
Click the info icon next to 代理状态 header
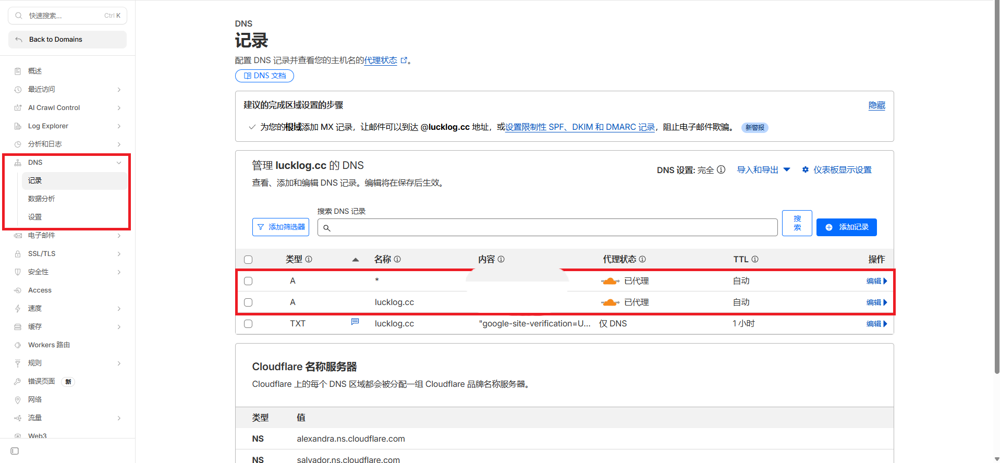click(x=642, y=259)
